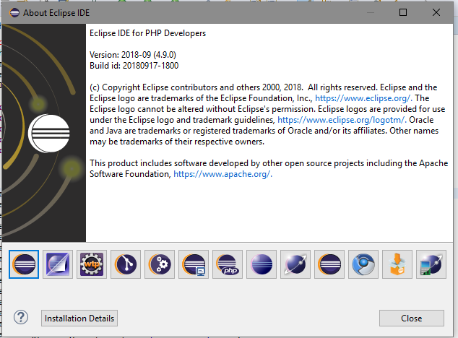Click the Eclipse icon with monitor badge
Image resolution: width=458 pixels, height=338 pixels.
(x=194, y=264)
